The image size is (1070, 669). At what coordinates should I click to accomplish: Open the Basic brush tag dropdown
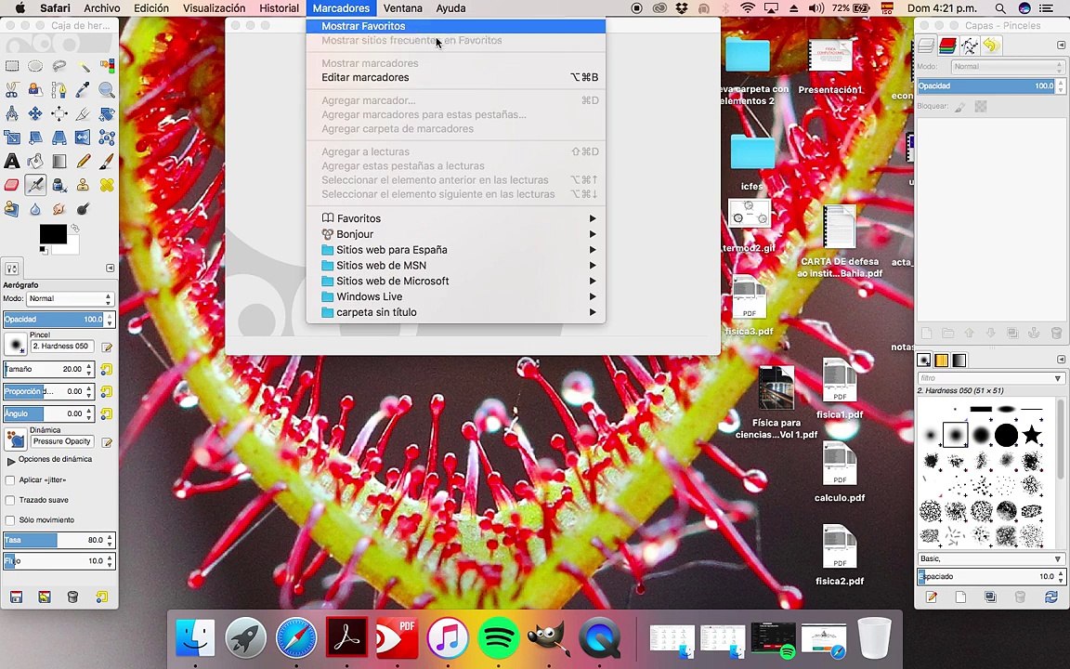click(1058, 558)
